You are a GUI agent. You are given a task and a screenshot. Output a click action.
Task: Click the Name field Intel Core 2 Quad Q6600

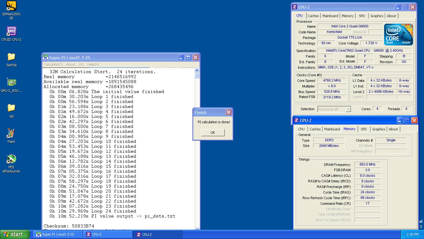click(x=350, y=26)
